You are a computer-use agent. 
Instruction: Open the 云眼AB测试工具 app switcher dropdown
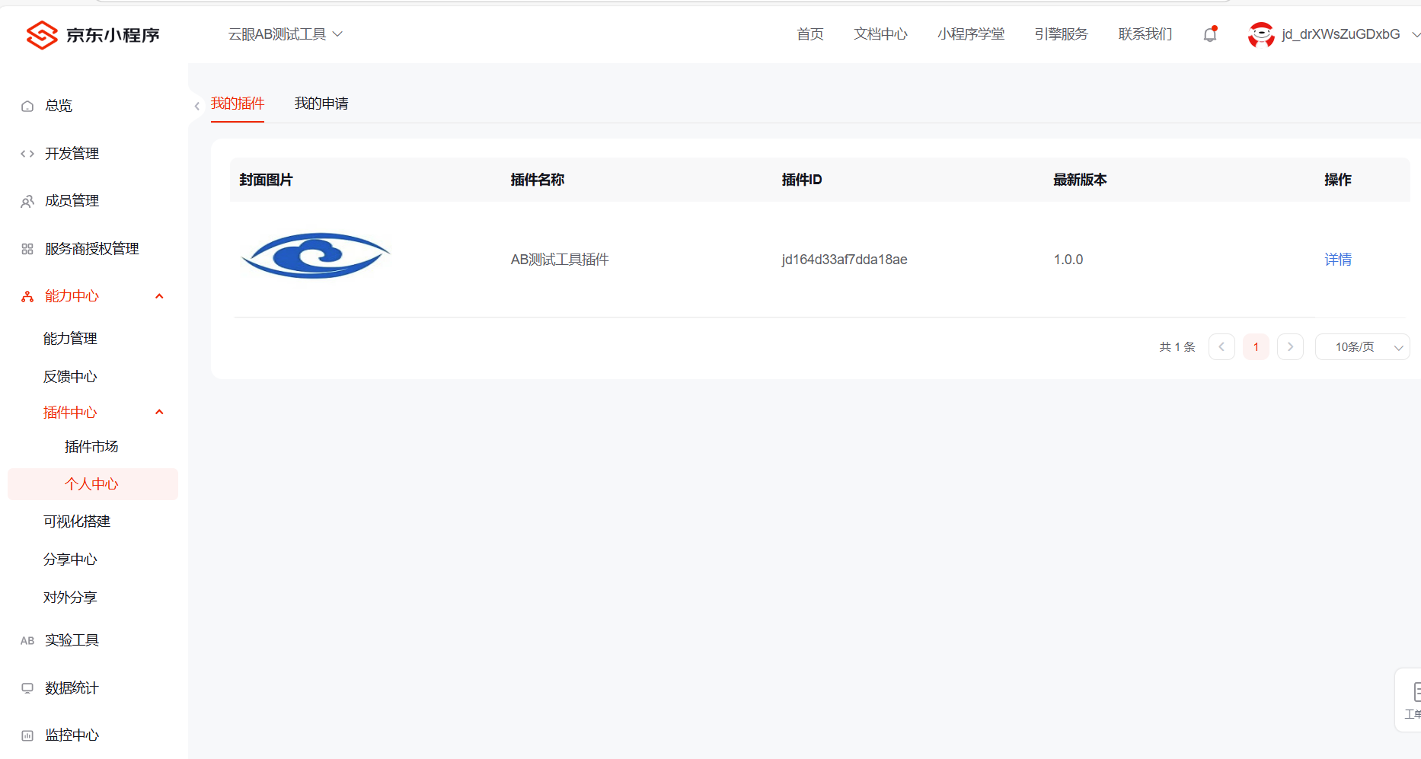[286, 34]
